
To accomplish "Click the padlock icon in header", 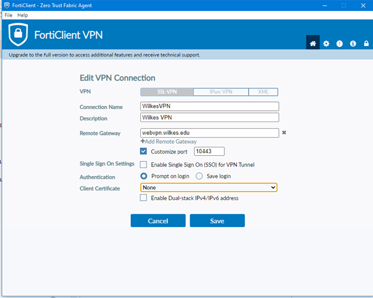I will click(x=366, y=43).
